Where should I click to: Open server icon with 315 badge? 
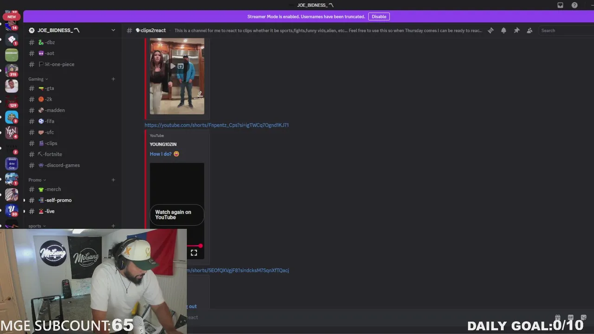pos(12,71)
